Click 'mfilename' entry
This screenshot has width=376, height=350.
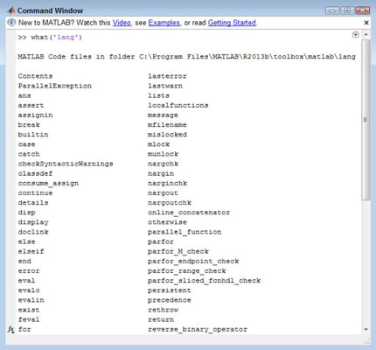point(167,125)
